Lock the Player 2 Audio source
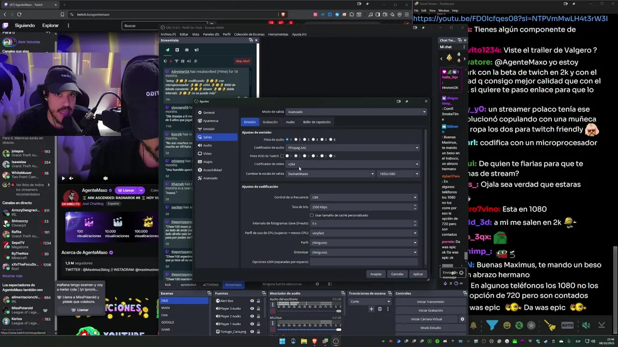This screenshot has width=618, height=347. pyautogui.click(x=258, y=316)
